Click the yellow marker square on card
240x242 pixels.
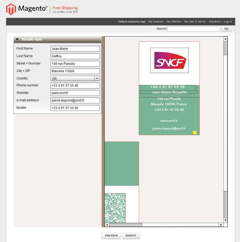[x=195, y=132]
